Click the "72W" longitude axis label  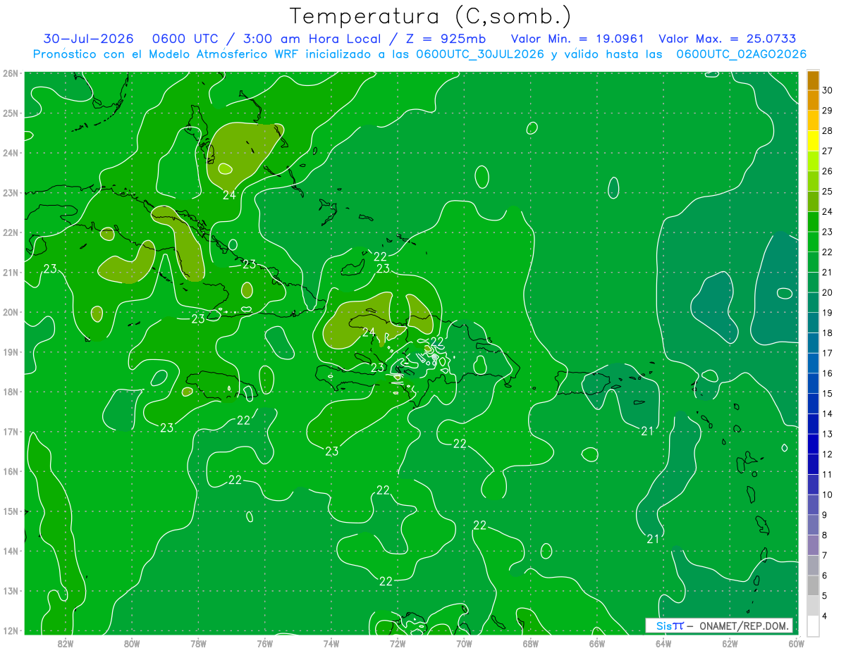pyautogui.click(x=398, y=643)
